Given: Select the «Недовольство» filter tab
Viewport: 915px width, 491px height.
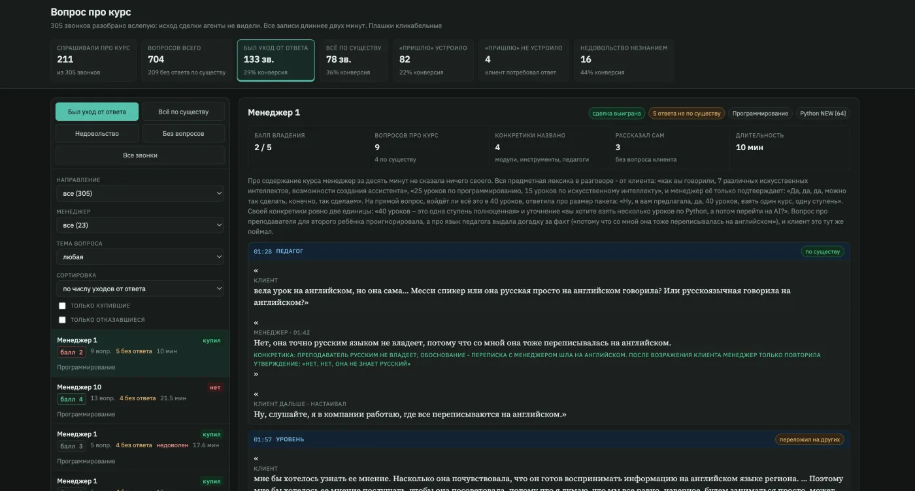Looking at the screenshot, I should [97, 133].
